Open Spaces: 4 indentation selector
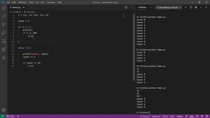 pyautogui.click(x=156, y=116)
